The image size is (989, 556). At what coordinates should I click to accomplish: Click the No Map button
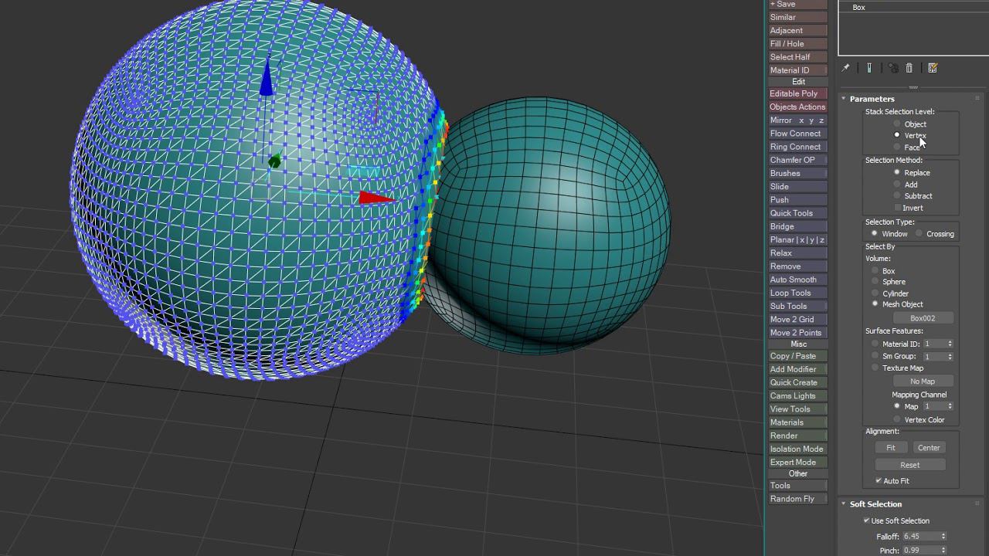click(x=923, y=381)
